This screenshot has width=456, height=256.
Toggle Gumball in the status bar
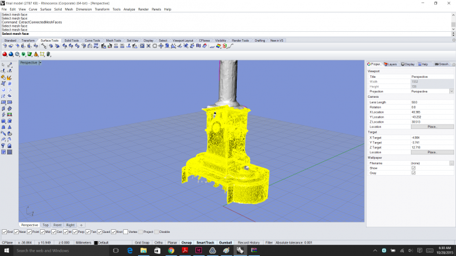click(x=226, y=242)
